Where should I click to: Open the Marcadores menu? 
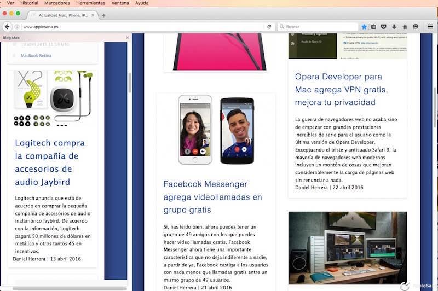57,3
